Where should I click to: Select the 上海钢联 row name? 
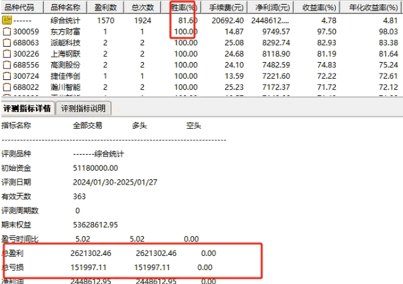click(65, 54)
